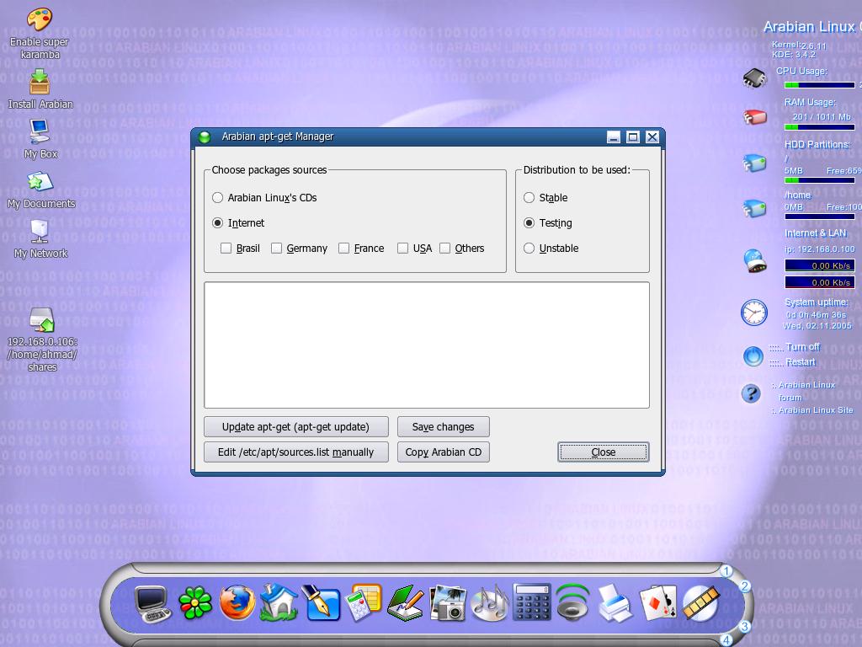Click the CPU Usage progress bar
Screen dimensions: 862x647
[x=819, y=85]
